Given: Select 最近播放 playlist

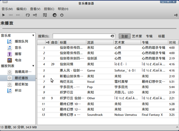Looking at the screenshot, I should pyautogui.click(x=18, y=78).
